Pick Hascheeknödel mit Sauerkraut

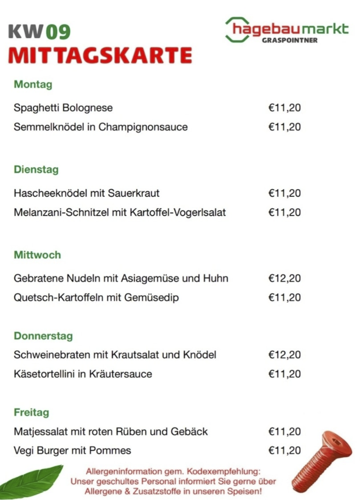point(86,193)
